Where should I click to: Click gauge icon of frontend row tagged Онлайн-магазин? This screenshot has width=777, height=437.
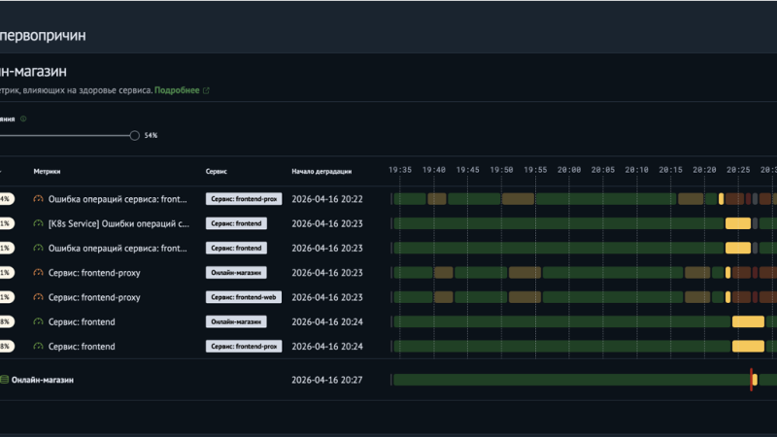click(38, 321)
